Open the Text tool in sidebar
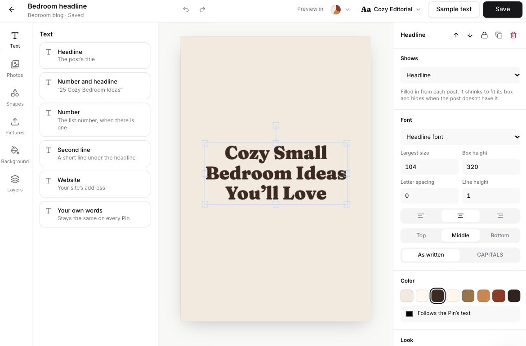 [x=15, y=40]
